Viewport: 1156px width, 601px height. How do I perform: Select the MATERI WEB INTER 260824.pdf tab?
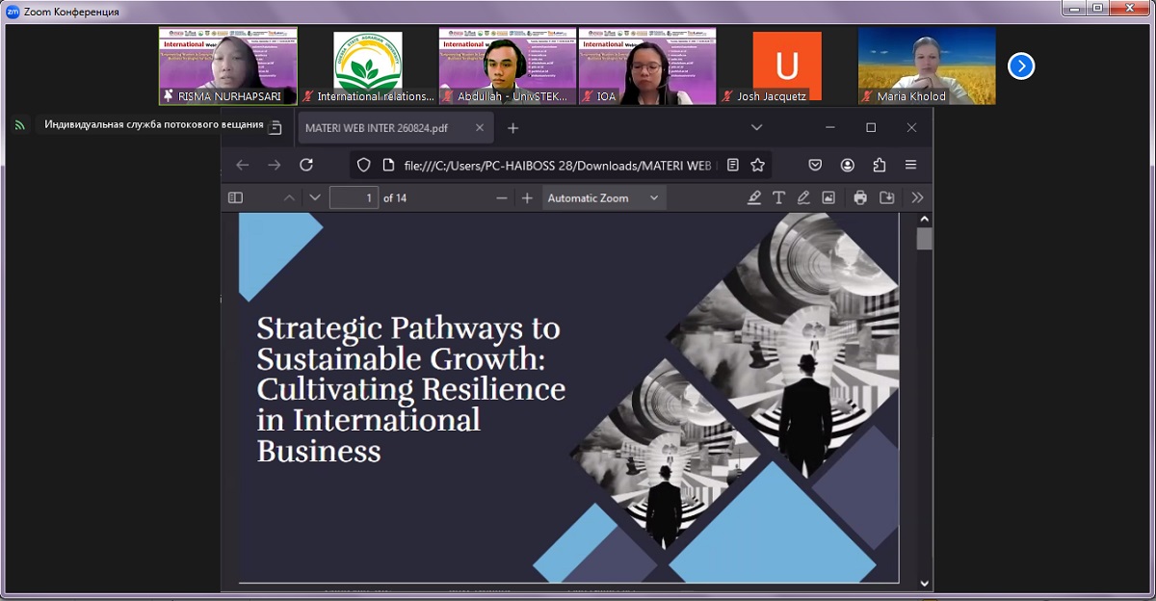coord(377,128)
